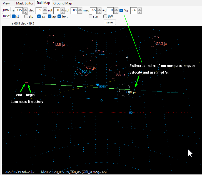Click the apex marker icon on the map
The width and height of the screenshot is (202, 175).
point(97,84)
